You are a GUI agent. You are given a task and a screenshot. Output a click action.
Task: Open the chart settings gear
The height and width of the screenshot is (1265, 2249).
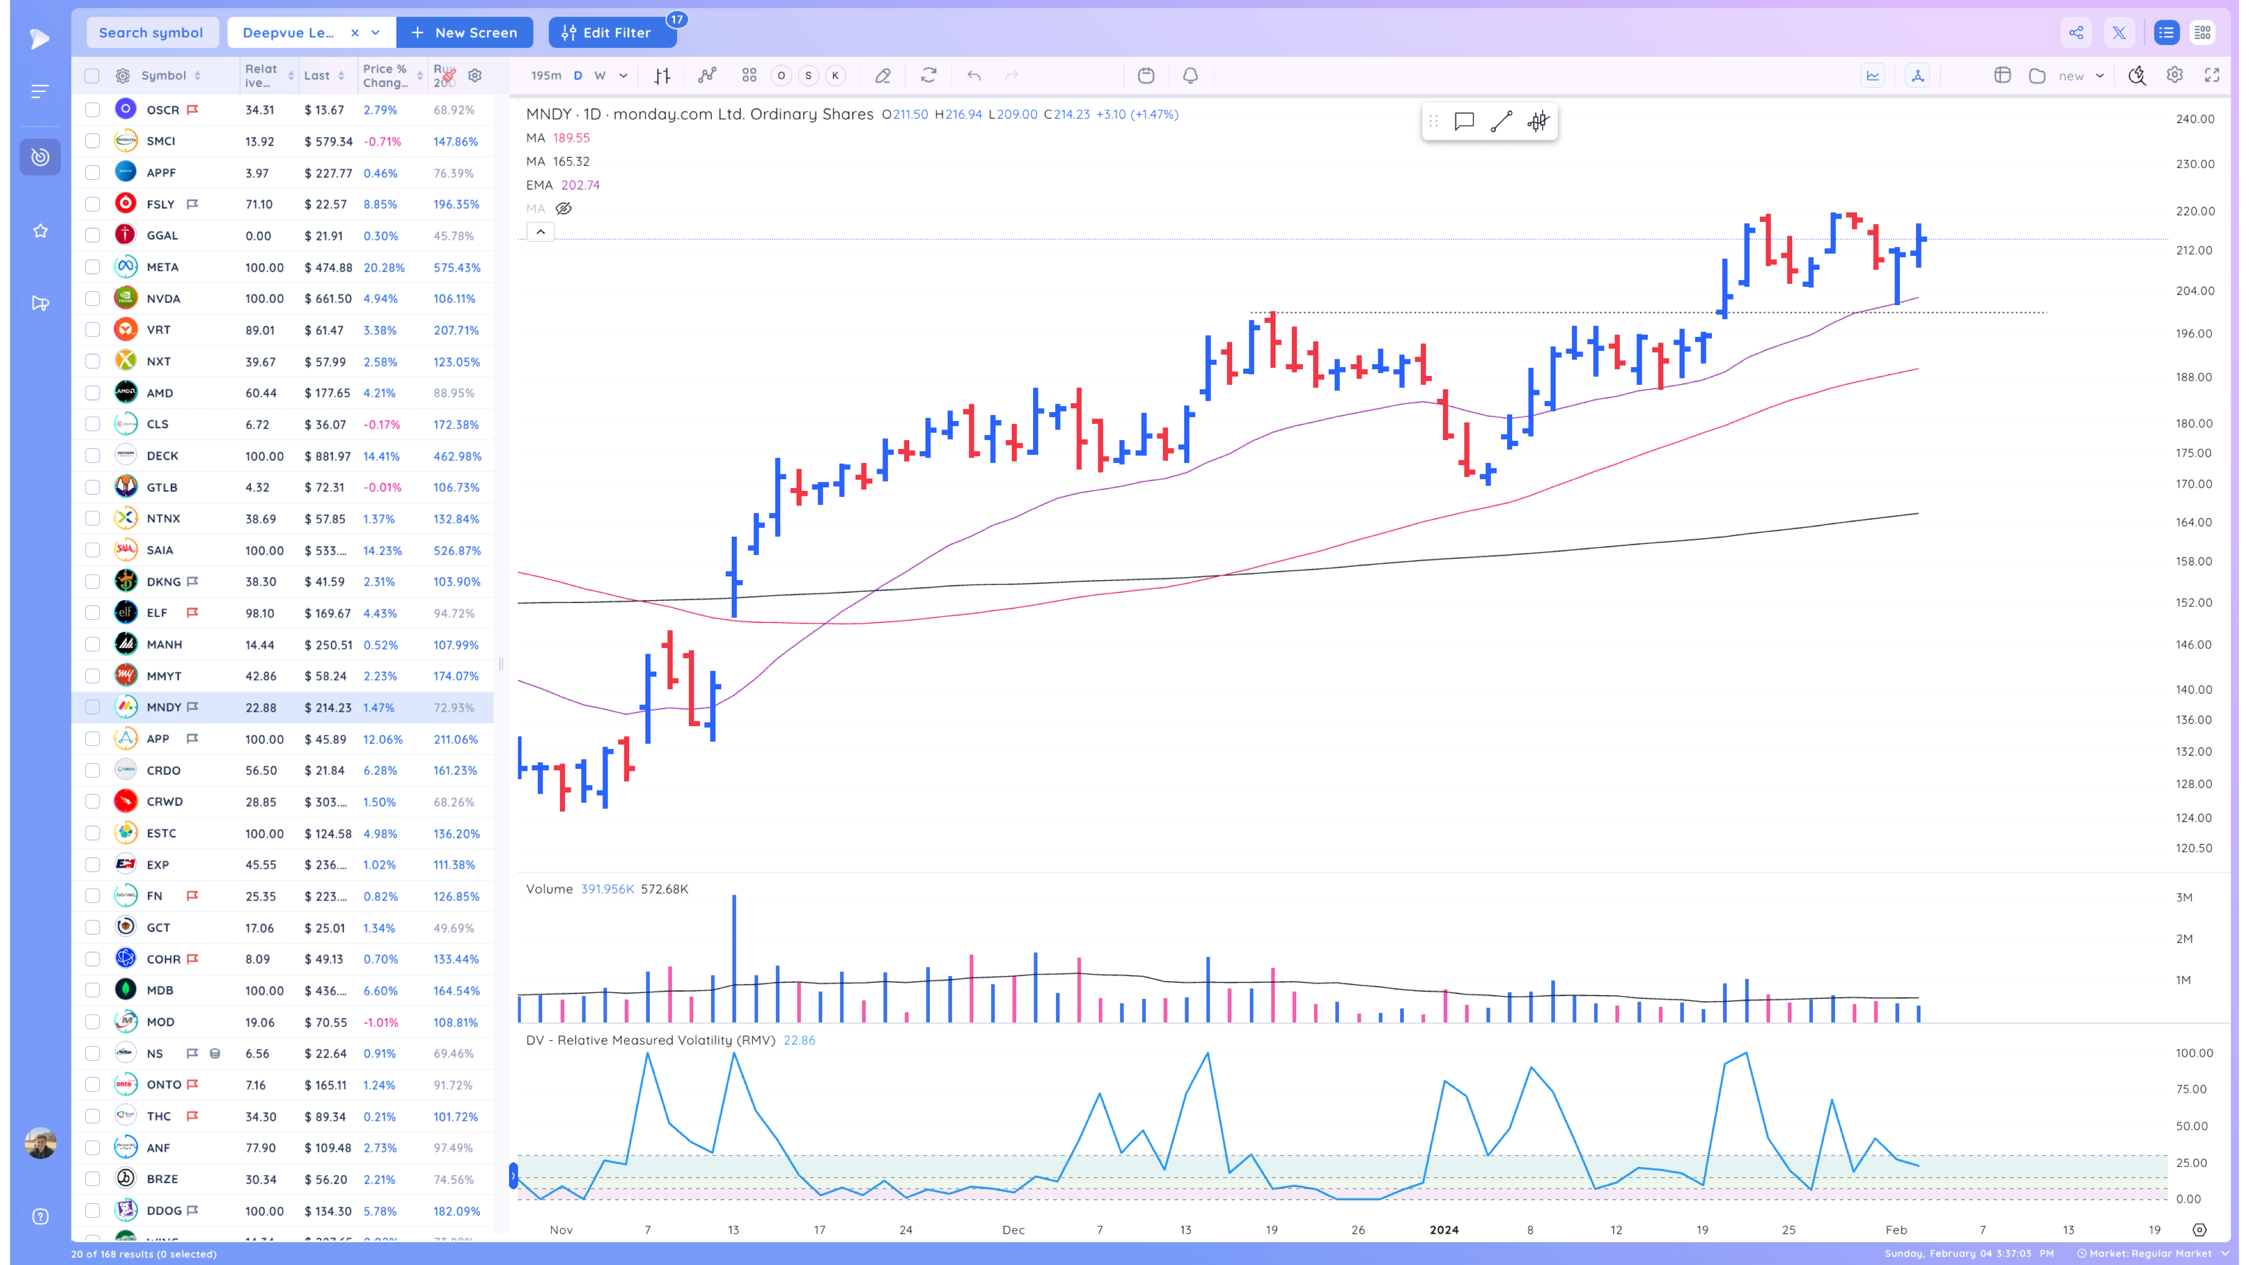[2175, 76]
